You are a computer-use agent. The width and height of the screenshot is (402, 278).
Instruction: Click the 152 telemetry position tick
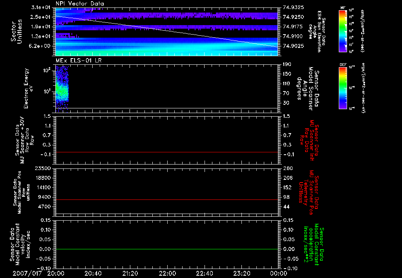click(287, 187)
